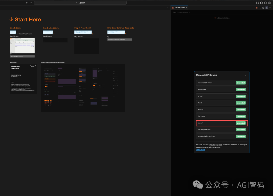Open the canvas editor more actions menu

click(x=168, y=8)
